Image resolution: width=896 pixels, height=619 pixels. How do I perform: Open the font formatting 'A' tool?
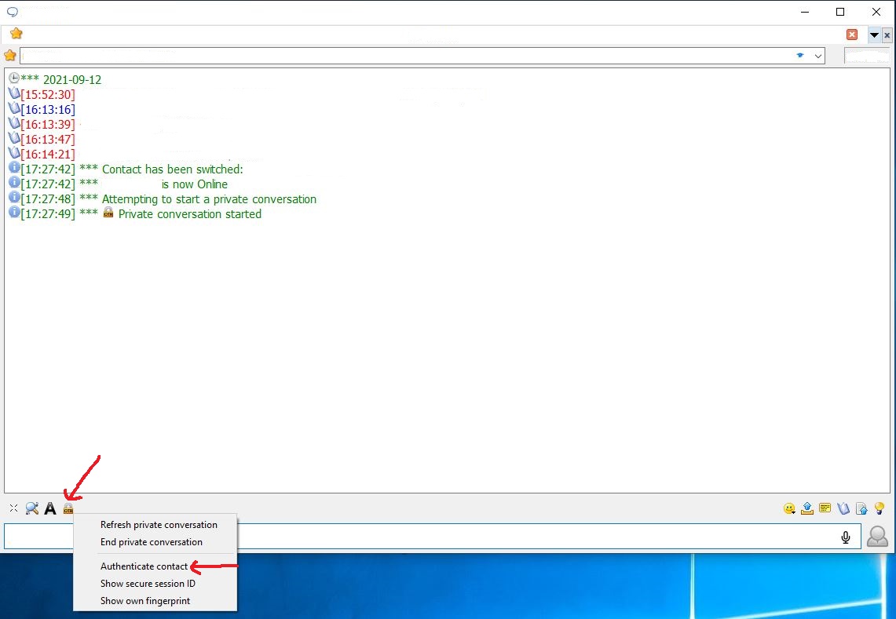50,508
